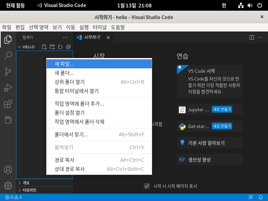Choose 폴더 설정 열기 menu entry
This screenshot has height=201, width=268.
coord(99,113)
